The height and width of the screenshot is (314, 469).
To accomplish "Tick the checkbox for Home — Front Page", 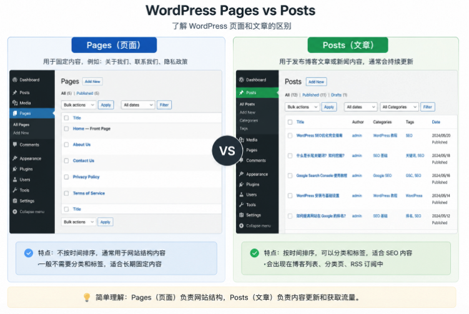I will tap(66, 129).
